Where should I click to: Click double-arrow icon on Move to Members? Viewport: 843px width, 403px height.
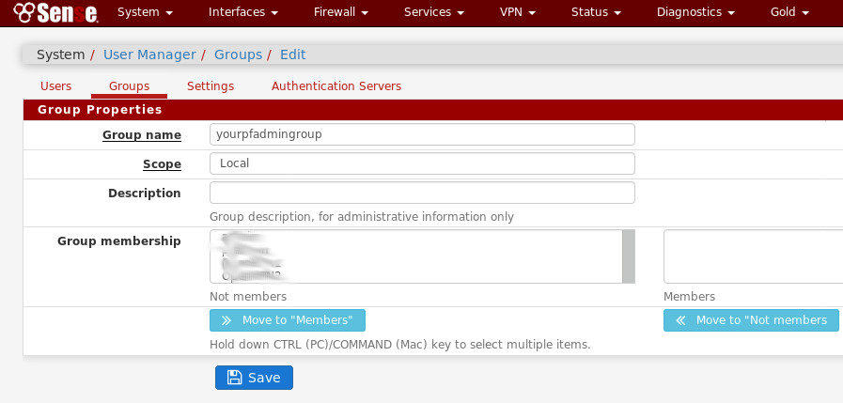pyautogui.click(x=226, y=320)
